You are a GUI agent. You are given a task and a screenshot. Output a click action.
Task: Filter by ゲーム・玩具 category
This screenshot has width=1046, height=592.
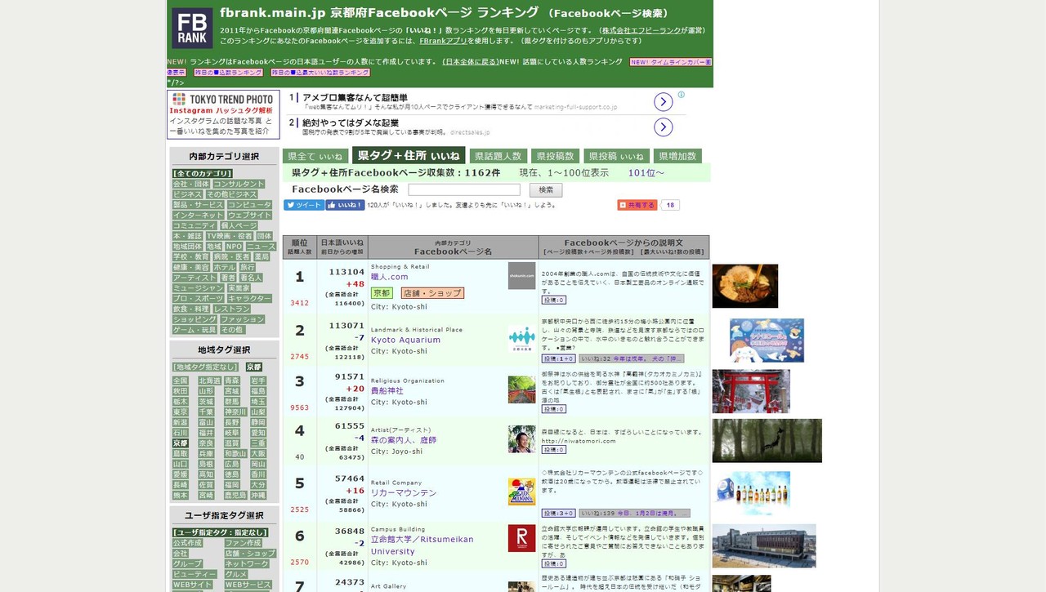click(194, 330)
